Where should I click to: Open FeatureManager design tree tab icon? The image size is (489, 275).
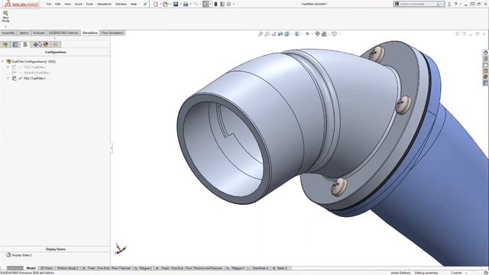pyautogui.click(x=5, y=44)
